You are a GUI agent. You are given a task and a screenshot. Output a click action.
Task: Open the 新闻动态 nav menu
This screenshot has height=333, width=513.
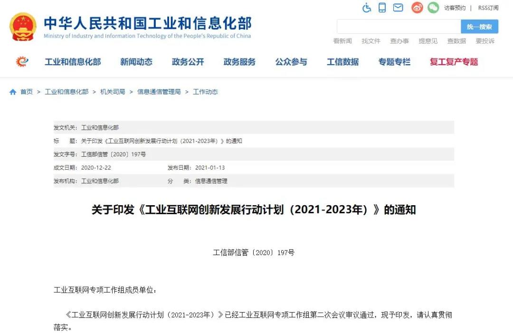pos(136,62)
